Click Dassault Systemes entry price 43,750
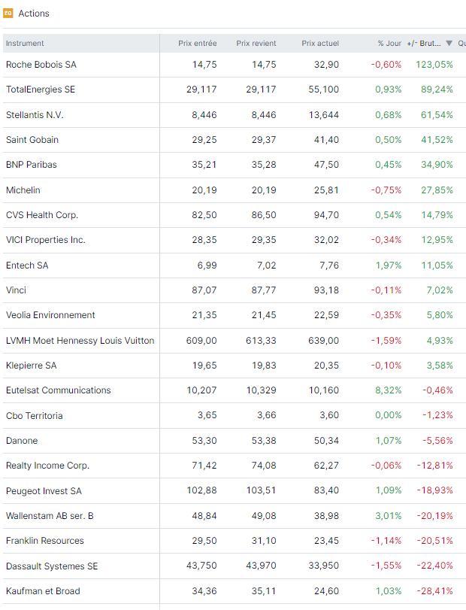 coord(201,566)
